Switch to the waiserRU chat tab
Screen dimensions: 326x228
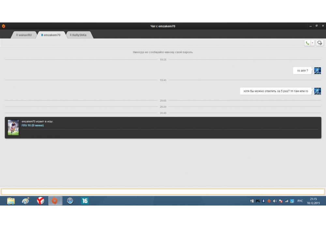24,35
